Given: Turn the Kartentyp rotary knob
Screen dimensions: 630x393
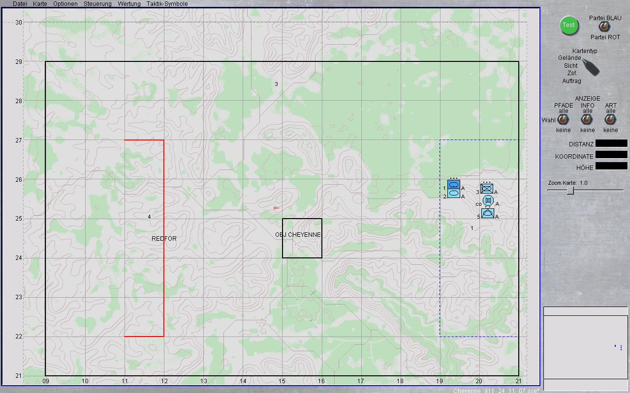Looking at the screenshot, I should pos(591,66).
